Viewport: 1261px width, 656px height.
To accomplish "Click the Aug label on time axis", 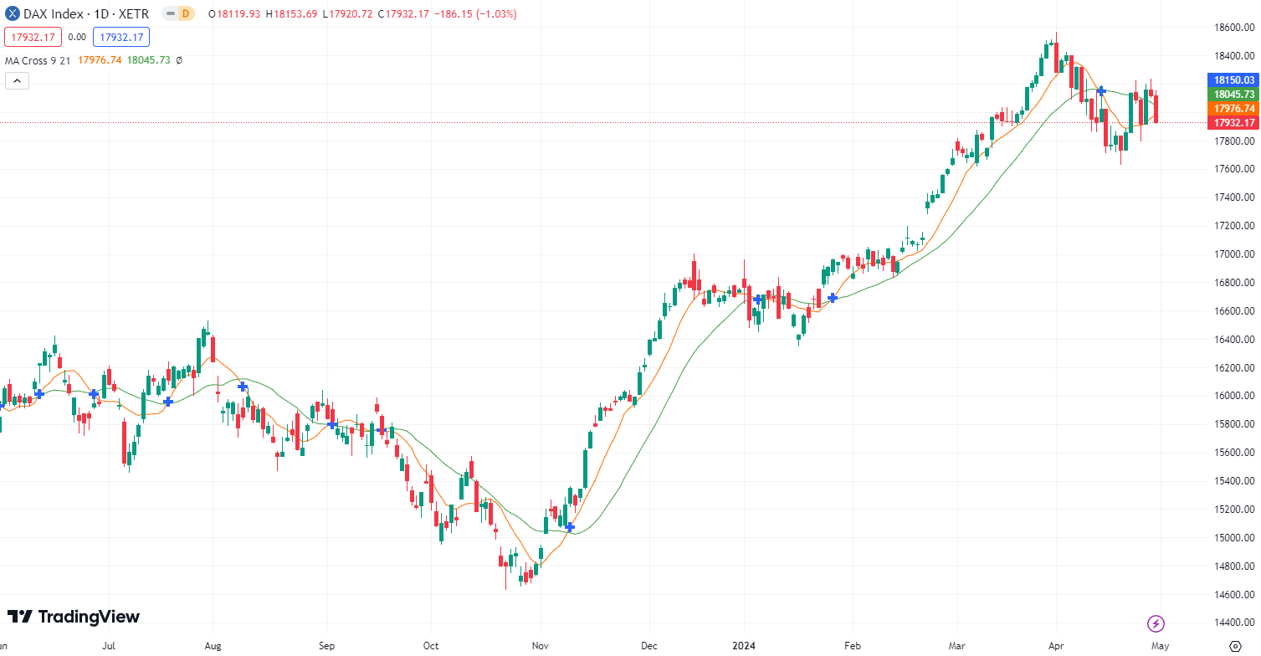I will pos(213,646).
